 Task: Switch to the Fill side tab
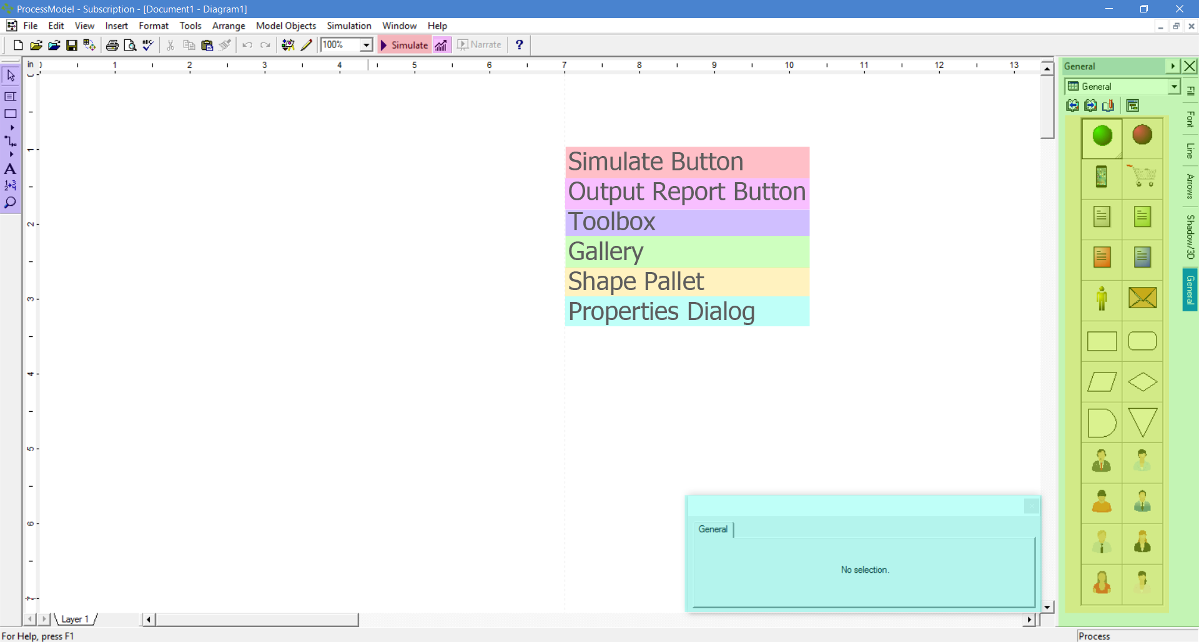1190,91
